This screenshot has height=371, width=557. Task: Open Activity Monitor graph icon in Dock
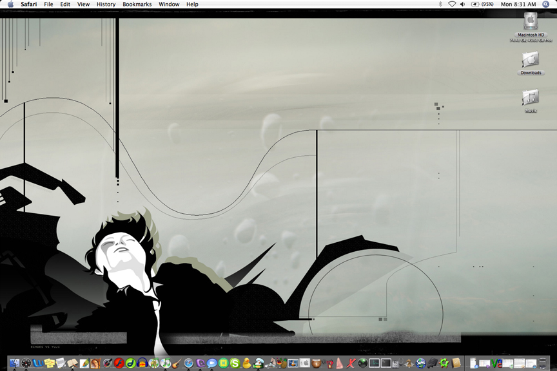[x=375, y=363]
